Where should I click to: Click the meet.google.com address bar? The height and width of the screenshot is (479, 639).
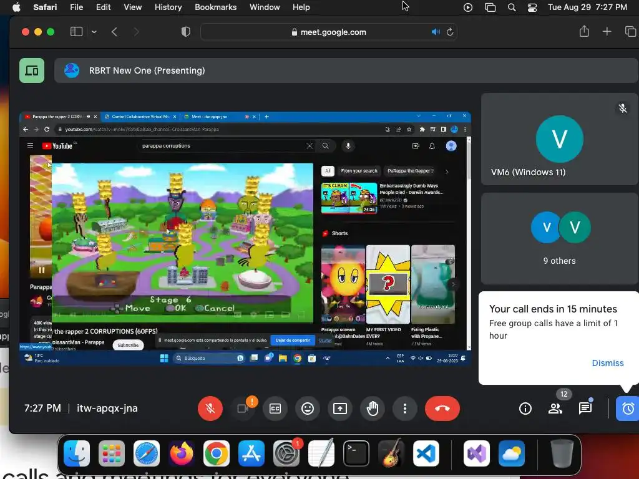(329, 32)
